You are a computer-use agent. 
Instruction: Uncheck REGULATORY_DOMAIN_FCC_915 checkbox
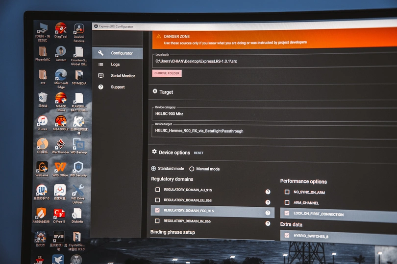click(157, 210)
